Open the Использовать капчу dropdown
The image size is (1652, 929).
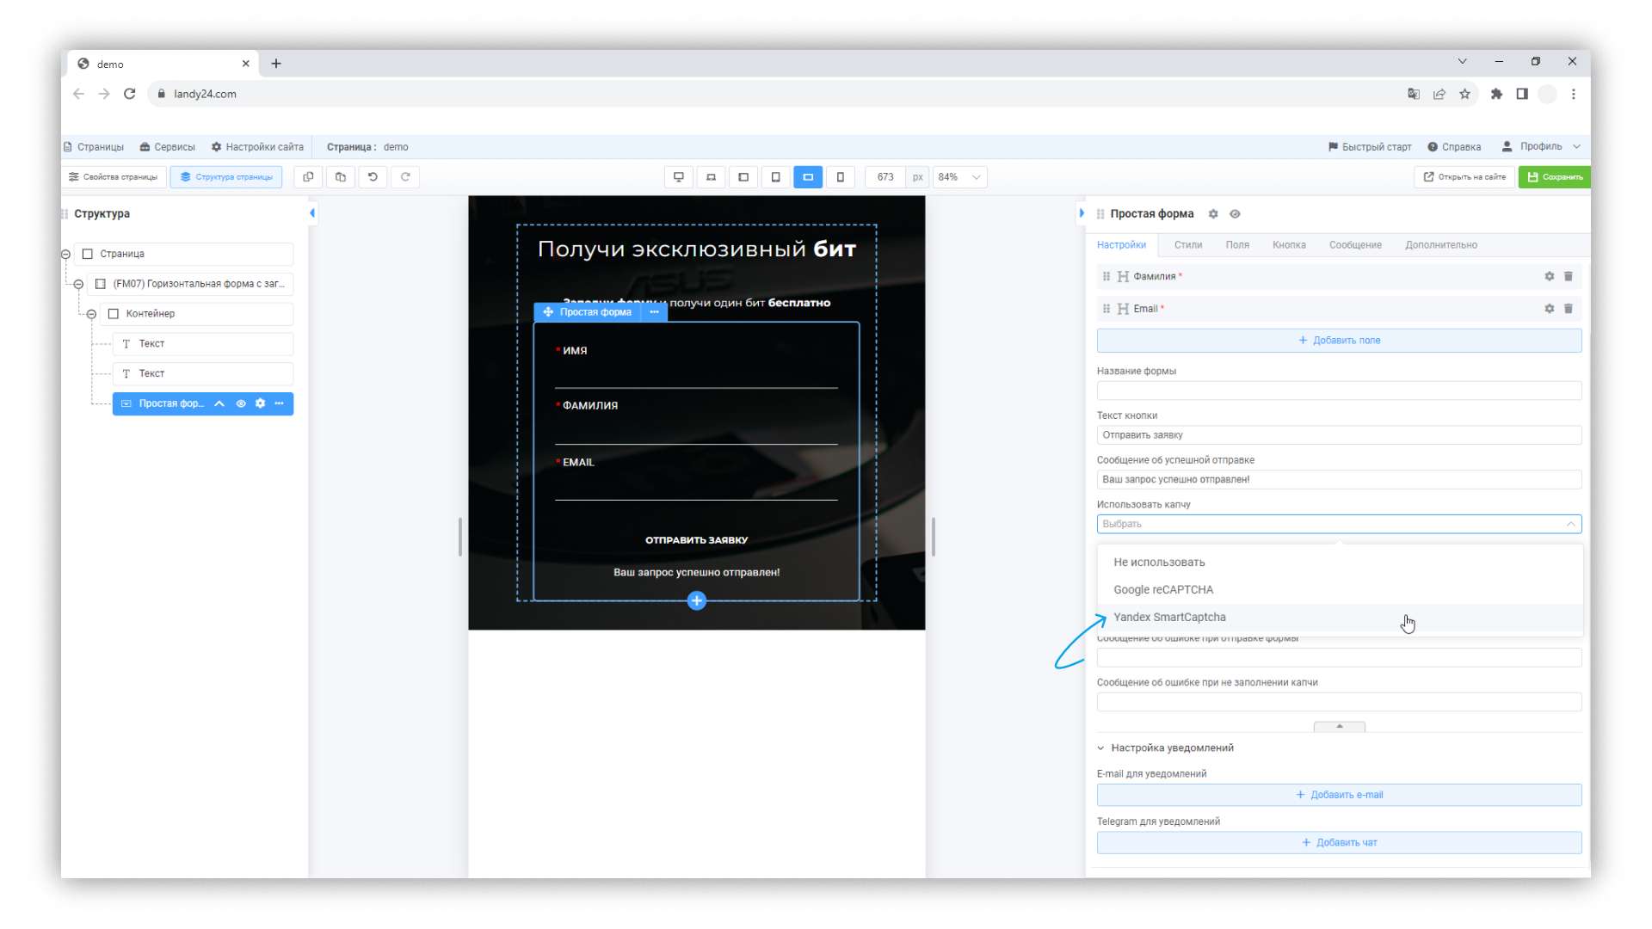[1339, 524]
